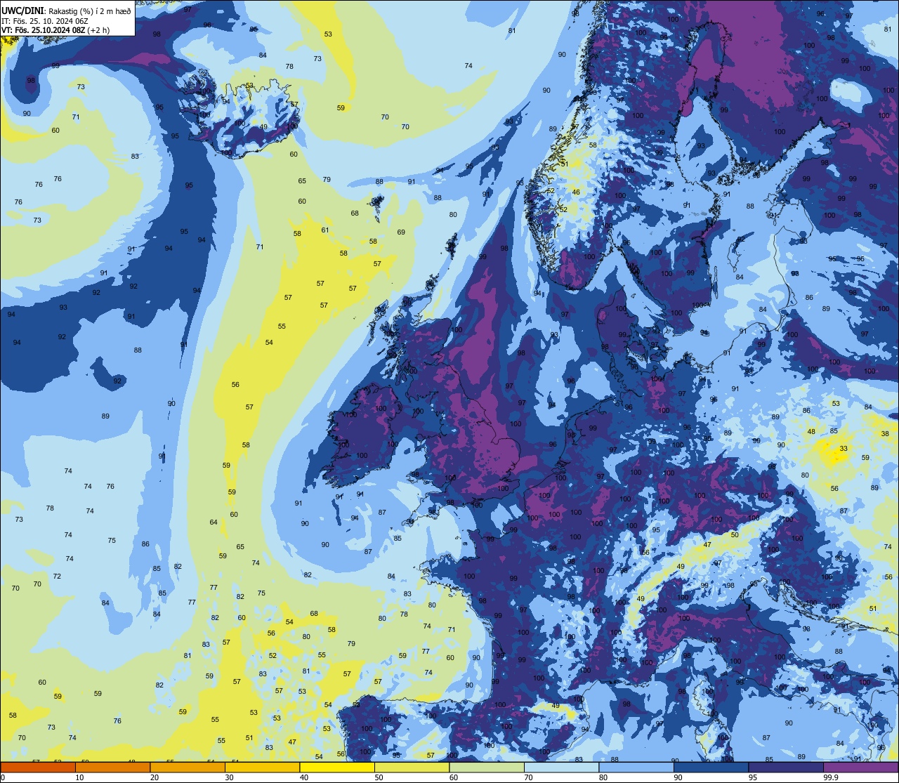Select the valid time line 'VT: Fös. 25.10.2024 08Z (+2 h)'

click(x=55, y=30)
